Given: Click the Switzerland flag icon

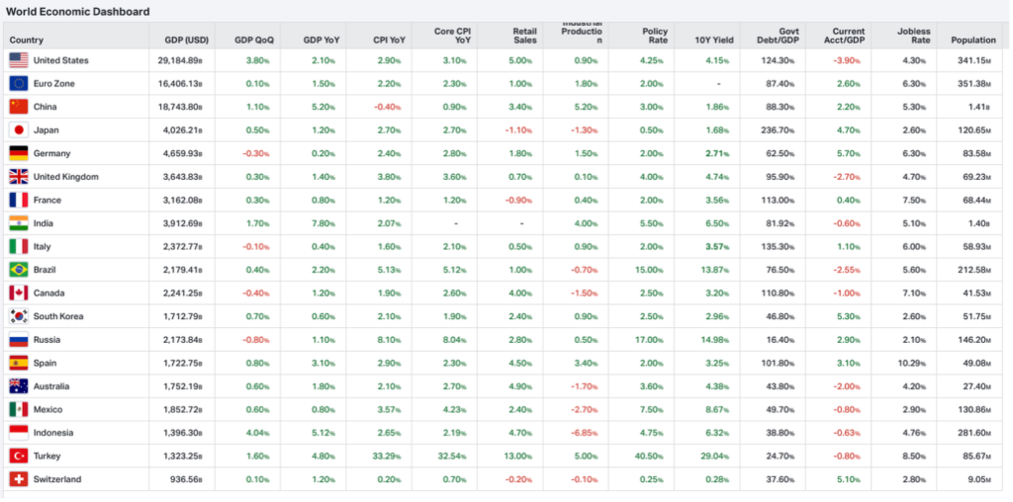Looking at the screenshot, I should point(19,479).
